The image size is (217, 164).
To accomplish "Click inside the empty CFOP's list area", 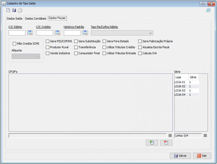I will click(90, 103).
